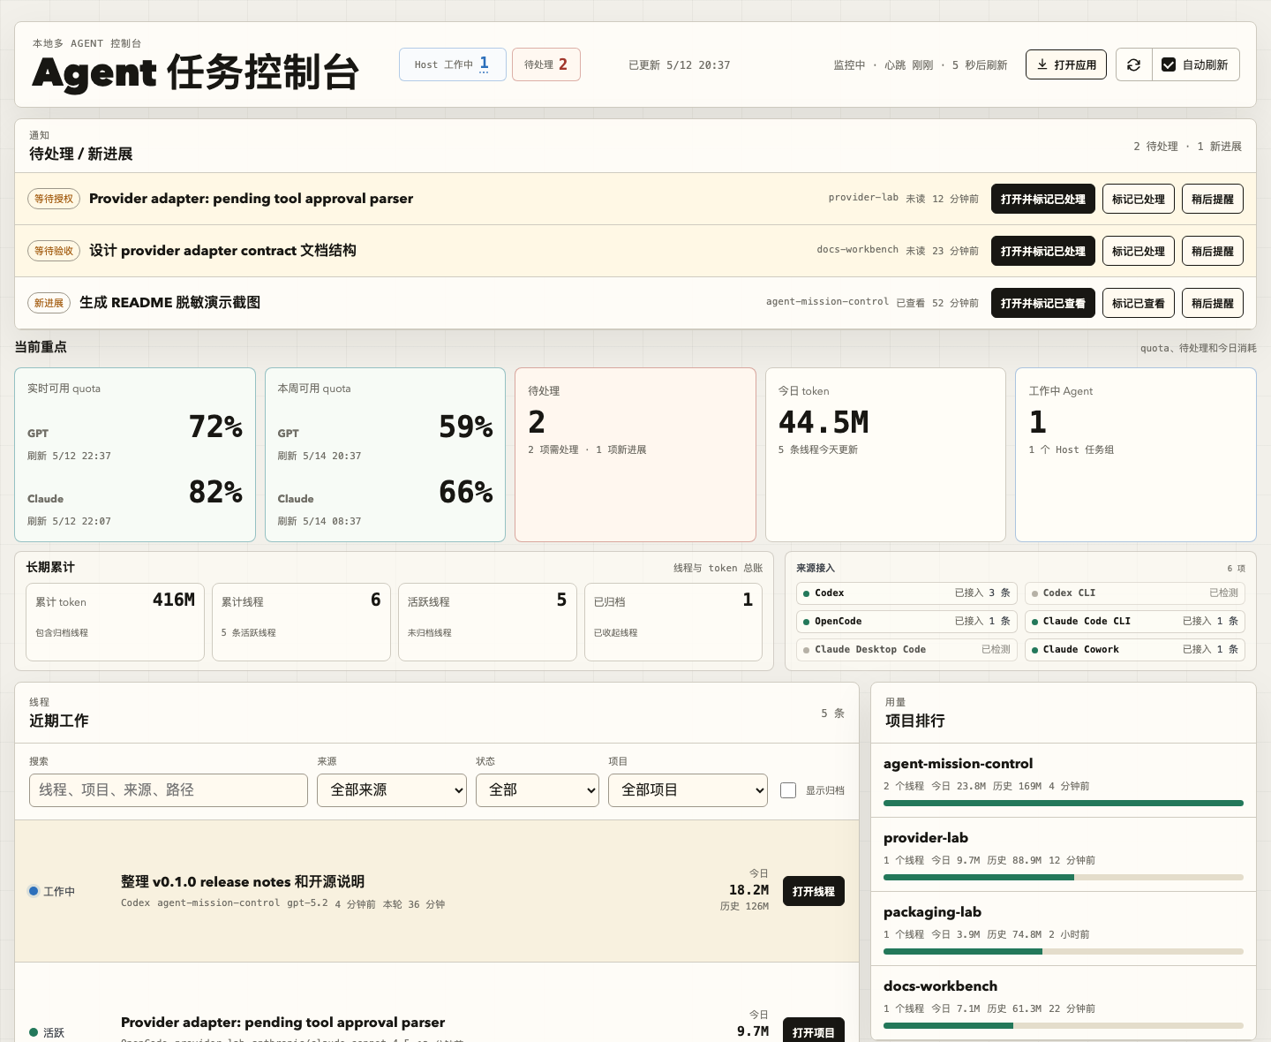Click 稍后提醒 for Provider adapter notification
Screen dimensions: 1271x1042
point(1213,199)
